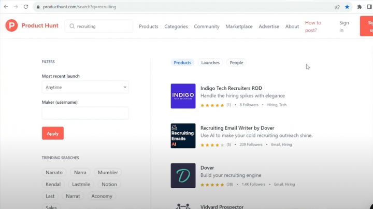Open Indigo Tech Recruiters logo thumbnail

coord(183,96)
